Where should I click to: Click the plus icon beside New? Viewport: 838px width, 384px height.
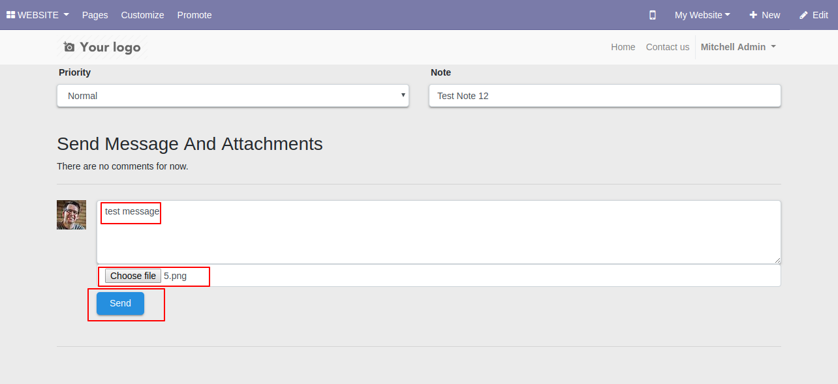pos(753,15)
